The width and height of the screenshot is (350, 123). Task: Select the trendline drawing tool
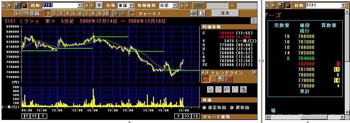(206, 79)
